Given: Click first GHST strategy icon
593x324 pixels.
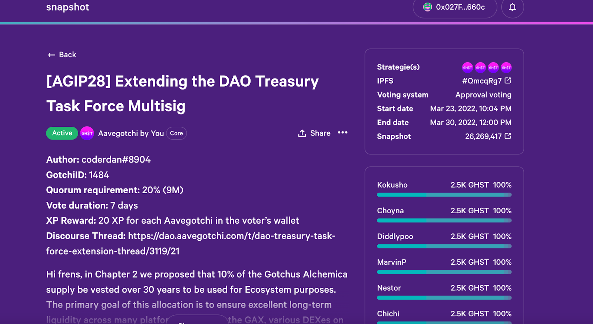Looking at the screenshot, I should click(467, 67).
